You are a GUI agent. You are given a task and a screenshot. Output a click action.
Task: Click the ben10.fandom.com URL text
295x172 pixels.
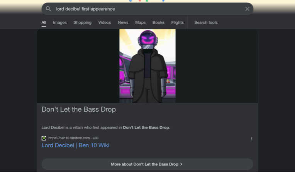(x=69, y=138)
